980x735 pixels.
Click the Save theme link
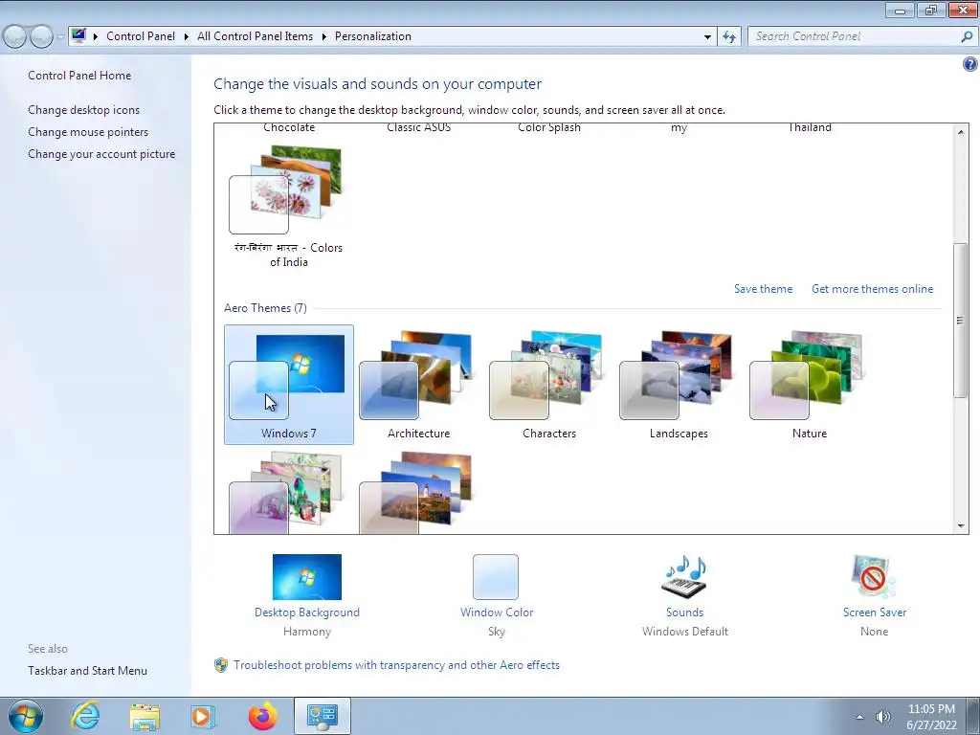(763, 289)
